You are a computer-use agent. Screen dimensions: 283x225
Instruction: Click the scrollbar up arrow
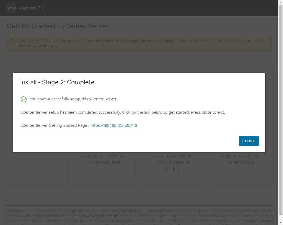[281, 2]
